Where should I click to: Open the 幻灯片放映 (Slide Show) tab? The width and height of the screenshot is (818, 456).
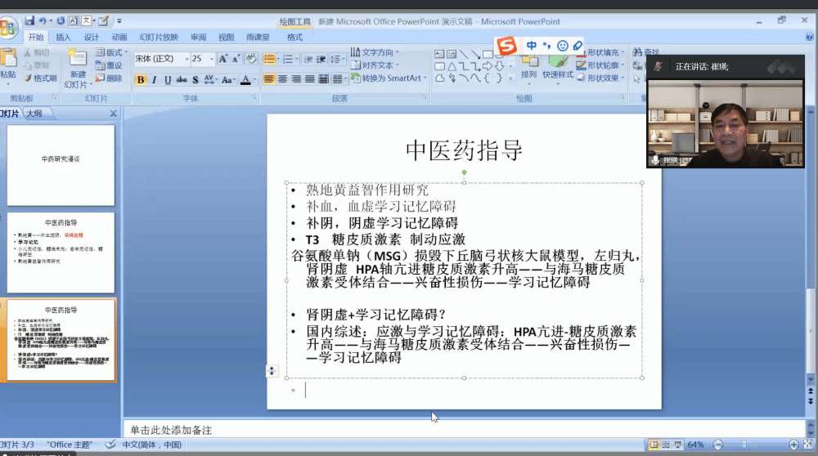point(158,38)
